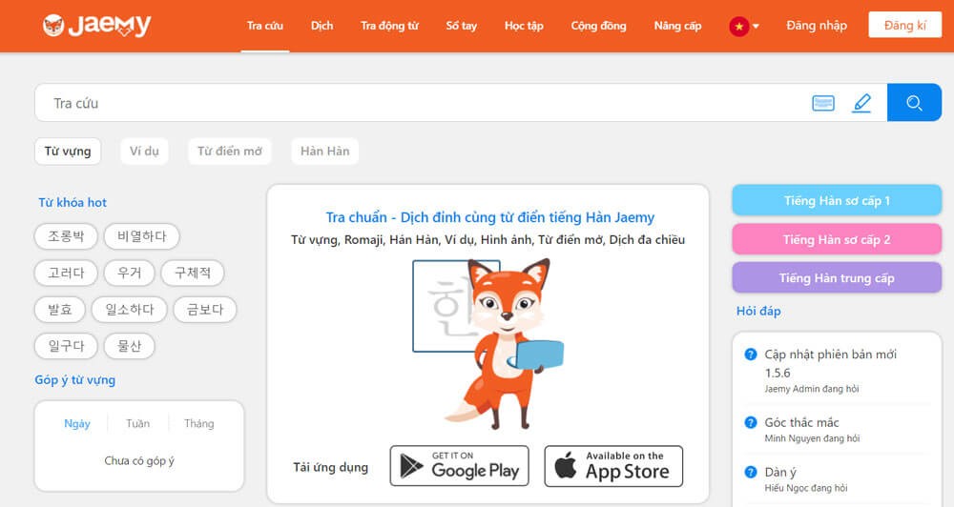Open the Dịch menu item
Screen dimensions: 954x507
pos(321,26)
